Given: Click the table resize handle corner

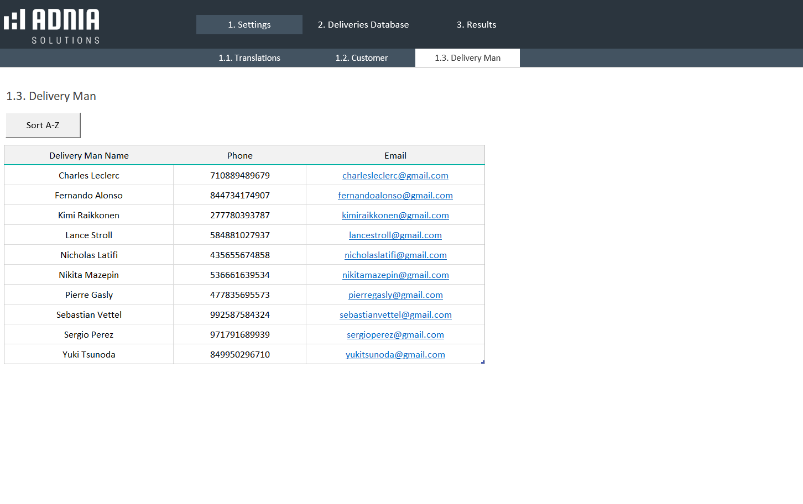Looking at the screenshot, I should pos(483,362).
